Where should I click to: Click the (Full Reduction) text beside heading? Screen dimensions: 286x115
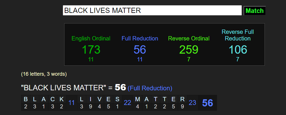click(150, 88)
